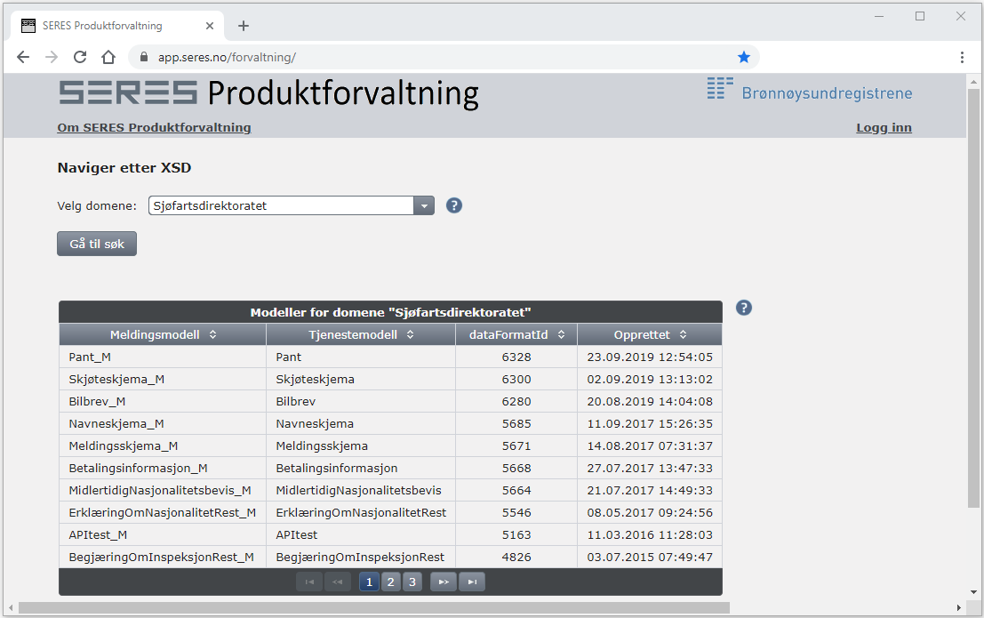Sort table by Opprettet column
Viewport: 984px width, 618px height.
pyautogui.click(x=650, y=334)
